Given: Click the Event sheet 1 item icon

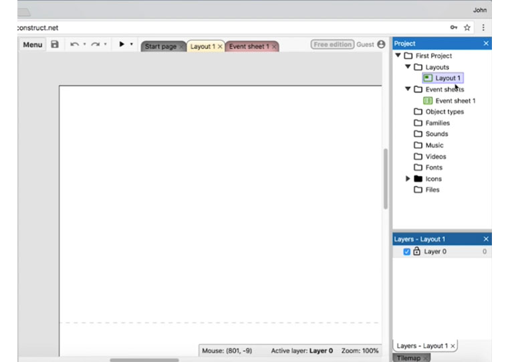Looking at the screenshot, I should tap(428, 100).
